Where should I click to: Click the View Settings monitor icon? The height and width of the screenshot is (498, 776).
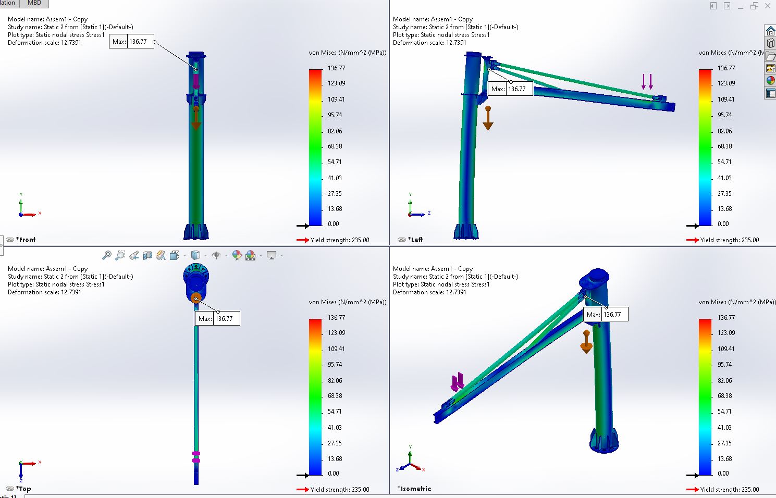[272, 255]
